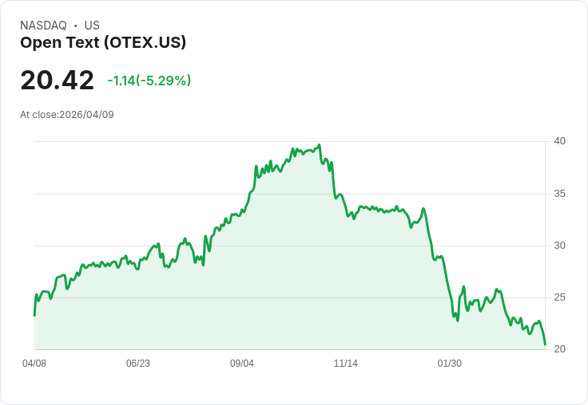This screenshot has width=588, height=405.
Task: Click the 30 price axis label
Action: [559, 246]
